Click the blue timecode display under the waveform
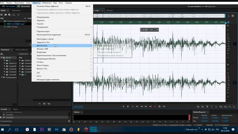Screen dimensions: 238x134 pos(78,107)
